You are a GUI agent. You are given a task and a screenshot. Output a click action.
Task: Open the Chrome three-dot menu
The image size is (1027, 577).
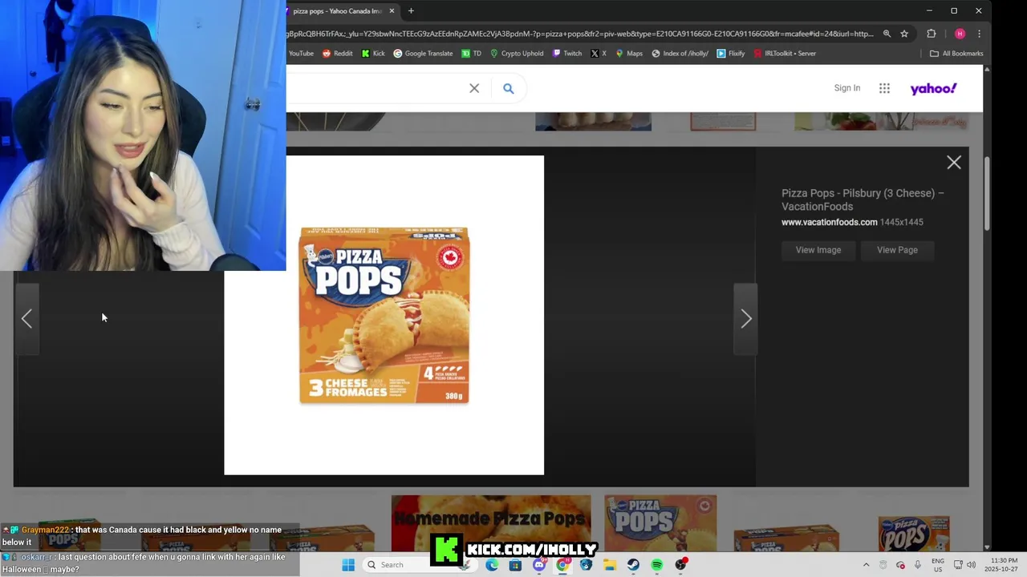pyautogui.click(x=979, y=34)
